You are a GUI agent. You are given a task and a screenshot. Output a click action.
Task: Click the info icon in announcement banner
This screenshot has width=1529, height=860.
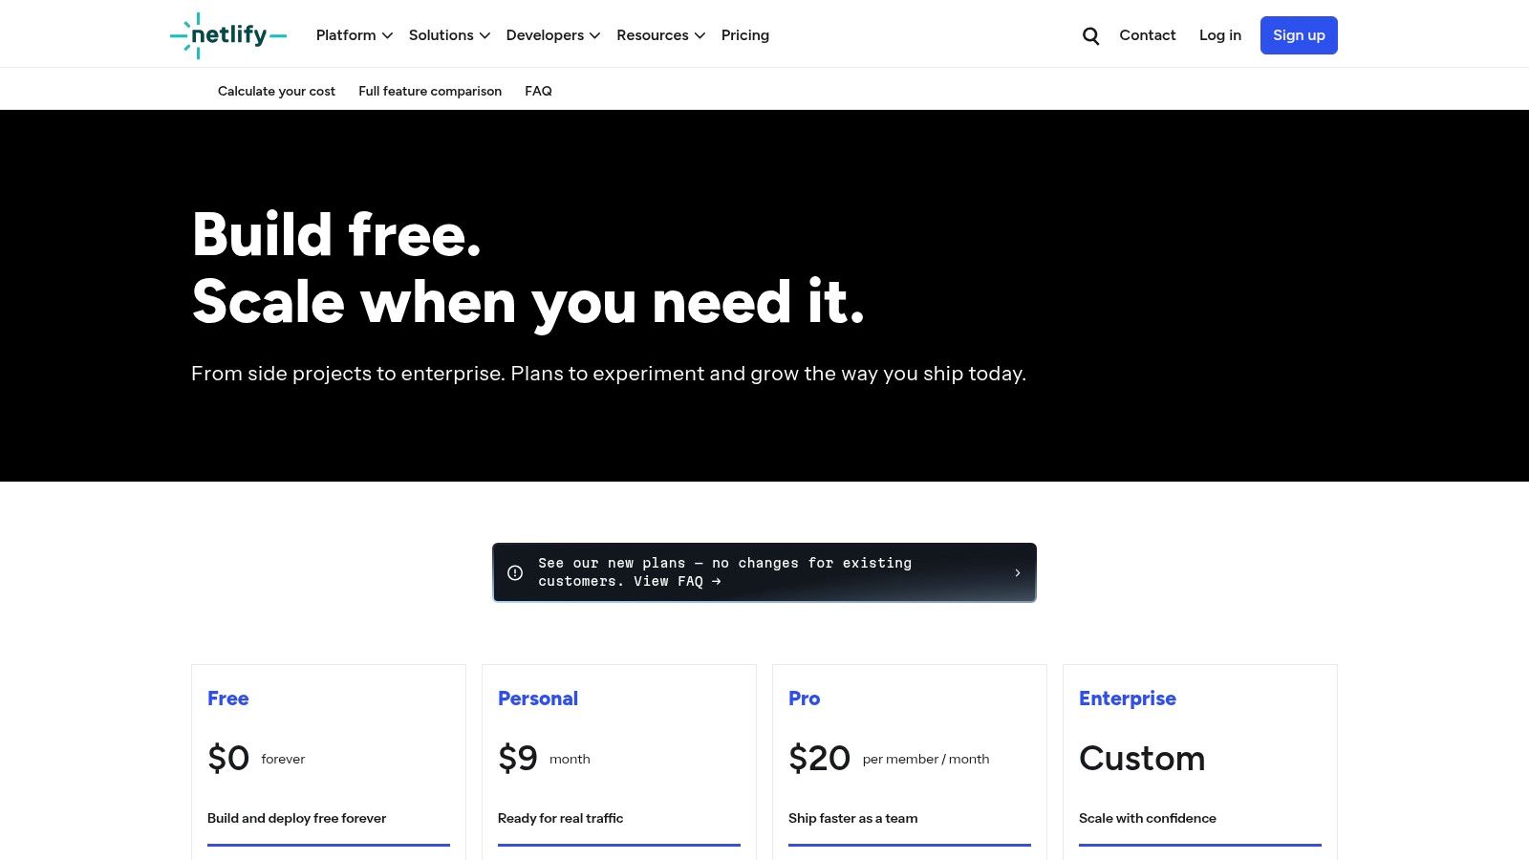tap(515, 572)
